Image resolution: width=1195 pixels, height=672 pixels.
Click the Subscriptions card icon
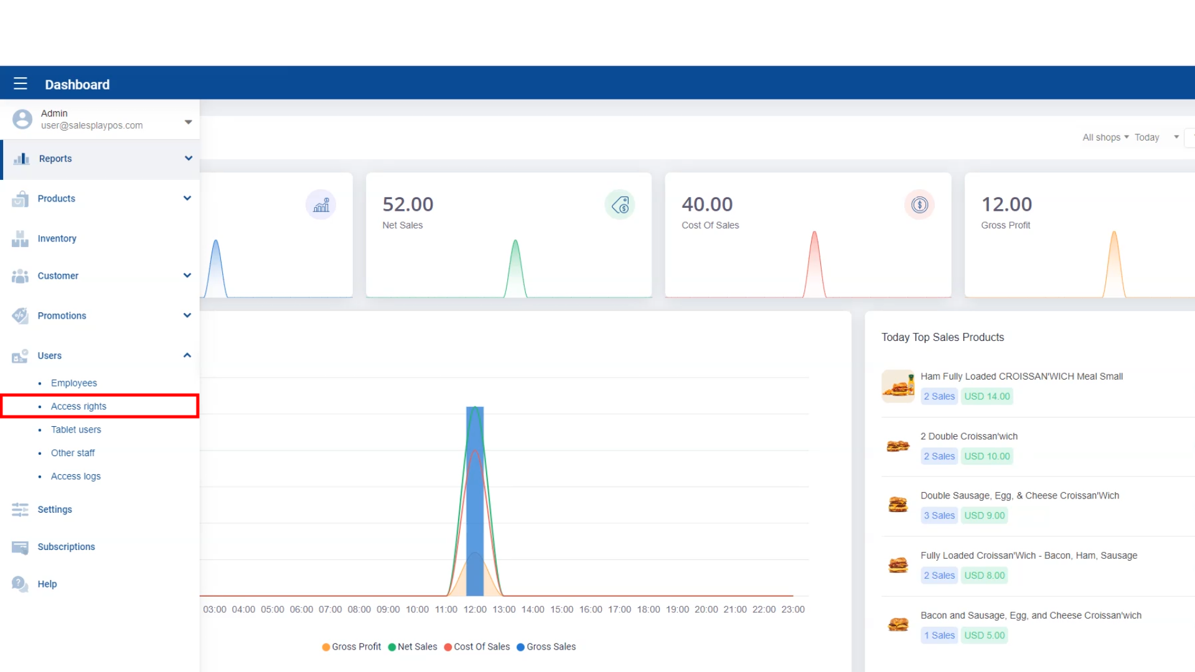(x=20, y=547)
